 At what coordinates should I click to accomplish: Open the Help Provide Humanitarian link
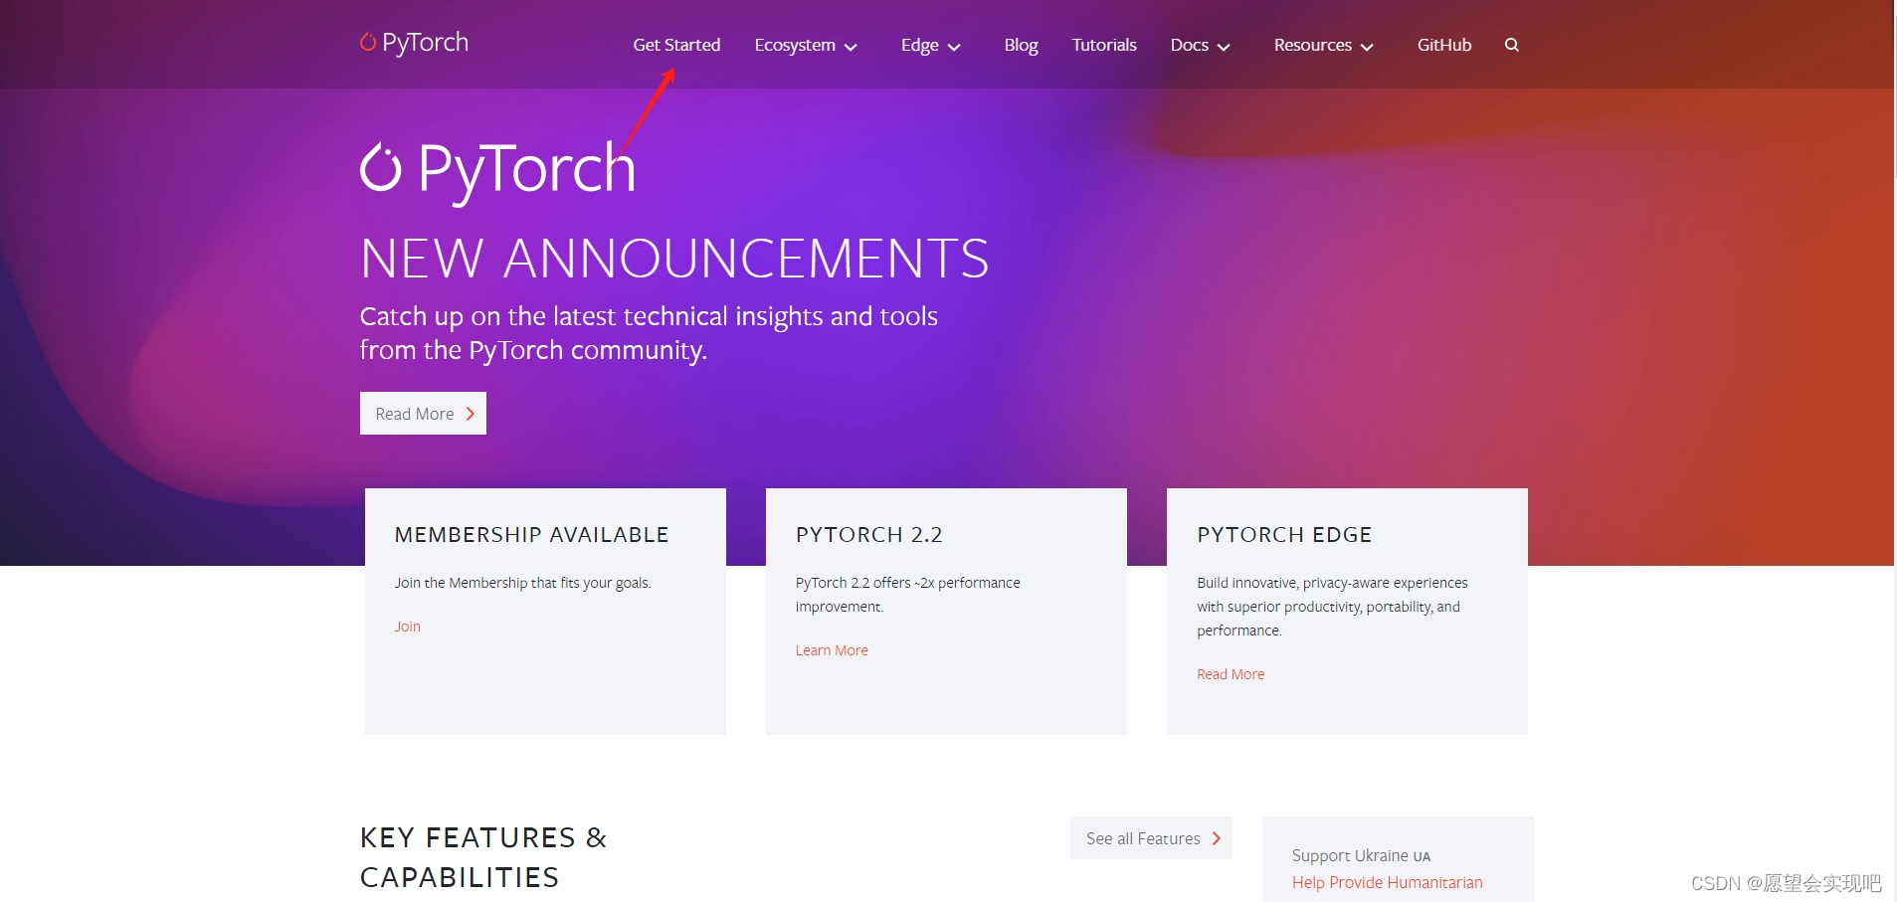click(1387, 882)
